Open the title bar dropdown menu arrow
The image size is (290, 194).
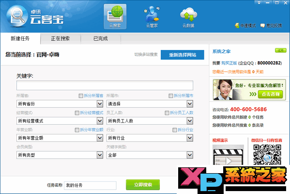tap(259, 2)
